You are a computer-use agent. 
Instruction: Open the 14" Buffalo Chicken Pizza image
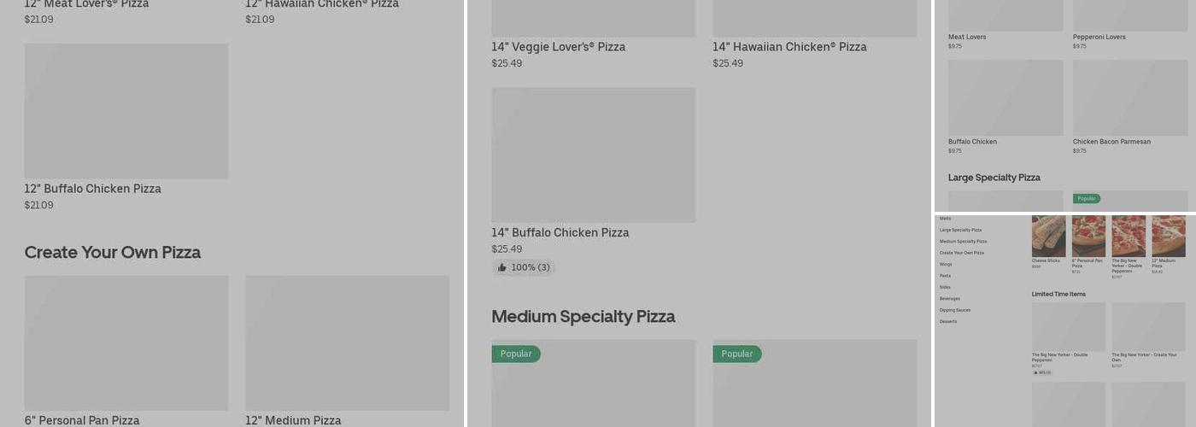coord(593,155)
